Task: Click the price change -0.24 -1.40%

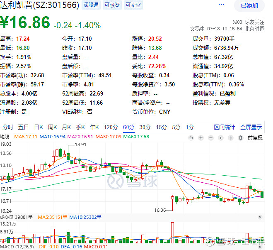Action: click(x=77, y=25)
